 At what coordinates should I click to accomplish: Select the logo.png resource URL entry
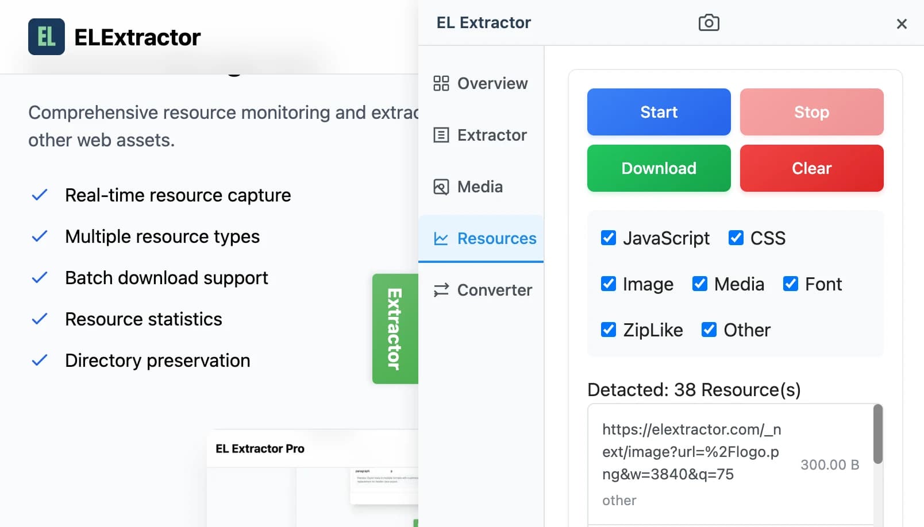point(692,452)
